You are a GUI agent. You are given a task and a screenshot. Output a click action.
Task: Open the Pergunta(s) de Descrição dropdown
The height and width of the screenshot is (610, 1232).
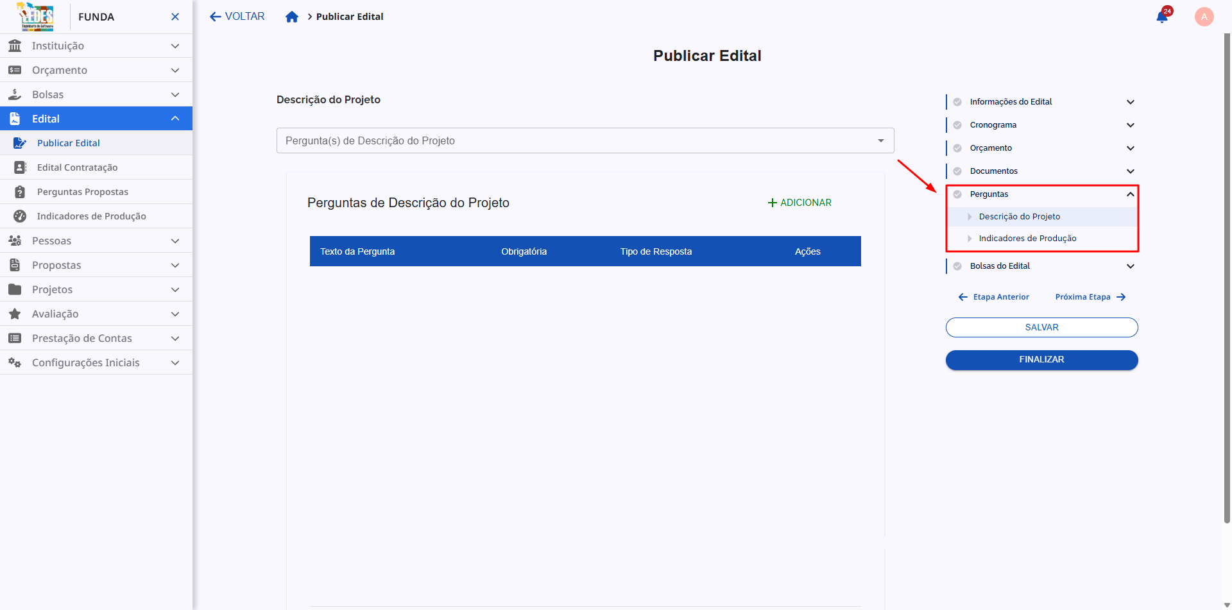pyautogui.click(x=881, y=140)
